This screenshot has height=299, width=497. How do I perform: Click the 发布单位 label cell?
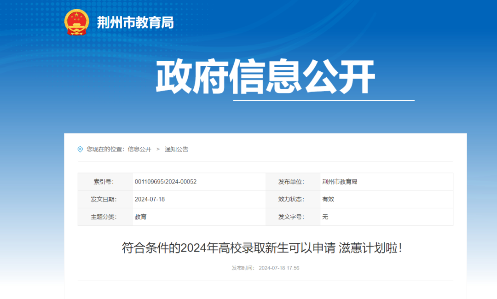[x=293, y=181]
